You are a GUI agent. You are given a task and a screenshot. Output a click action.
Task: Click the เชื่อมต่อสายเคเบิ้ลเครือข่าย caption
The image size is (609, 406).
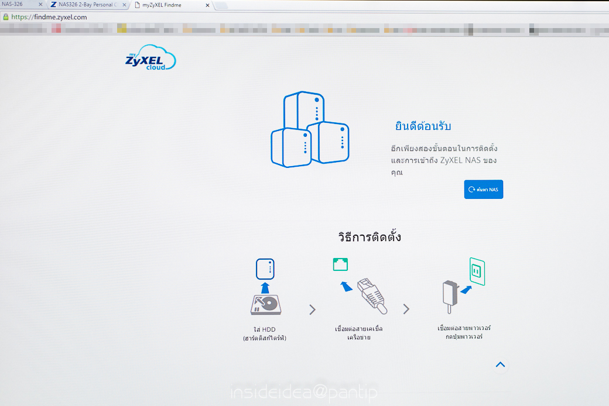point(359,333)
